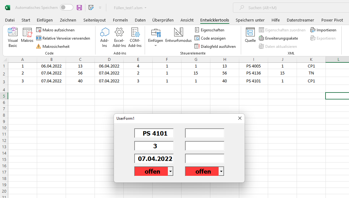
Task: Click the 07.04.2022 text box in UserForm1
Action: [154, 158]
